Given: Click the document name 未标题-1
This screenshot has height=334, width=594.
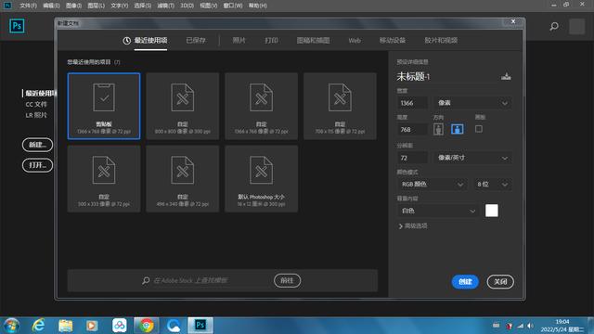Looking at the screenshot, I should coord(413,76).
